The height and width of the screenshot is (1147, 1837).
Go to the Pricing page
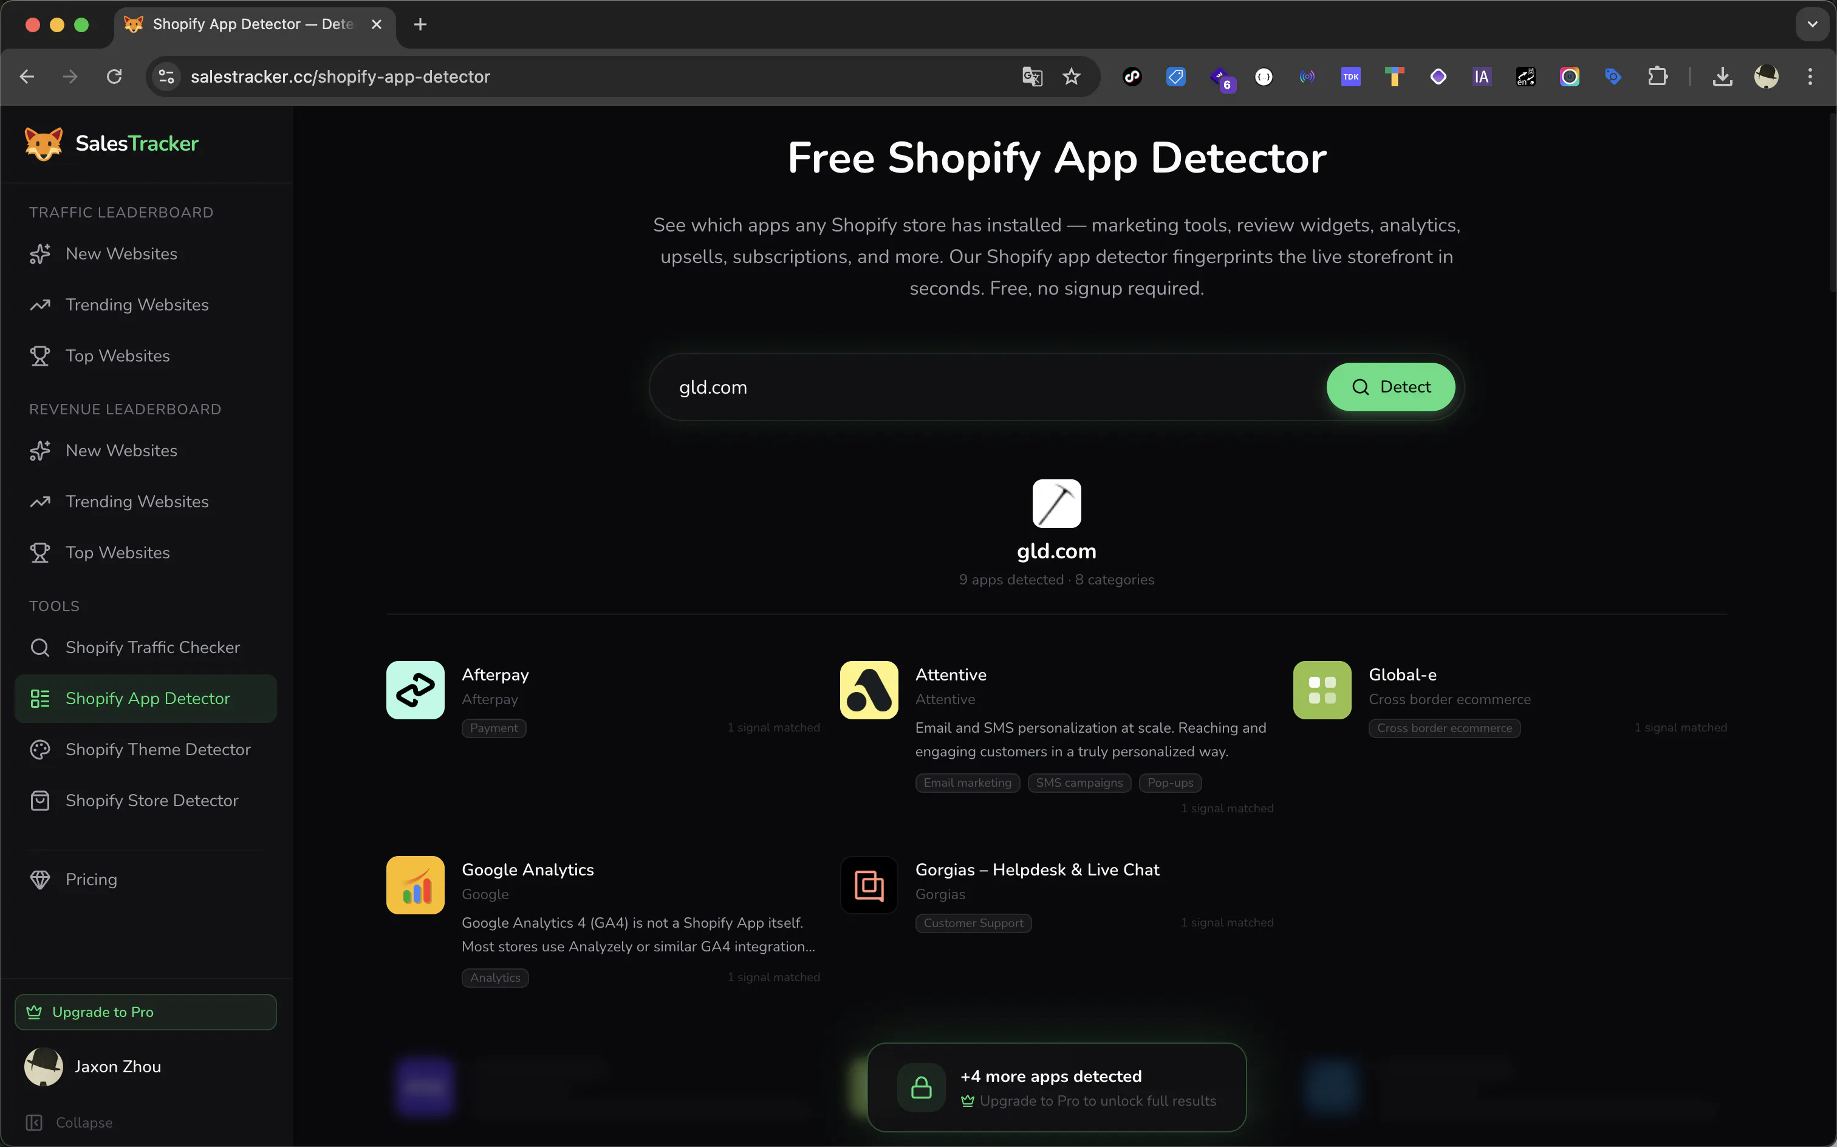pyautogui.click(x=146, y=879)
